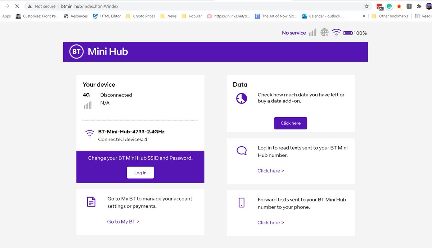Click the Wi-Fi status icon in header
The height and width of the screenshot is (248, 432).
(x=336, y=33)
